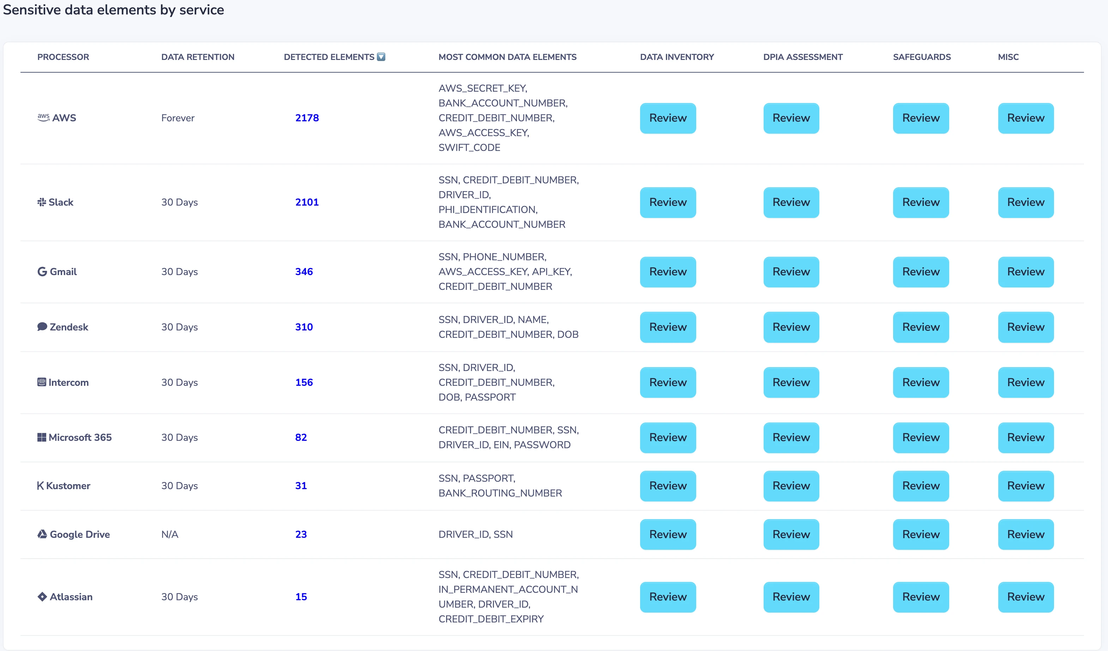
Task: Review Atlassian safeguards
Action: pyautogui.click(x=921, y=597)
